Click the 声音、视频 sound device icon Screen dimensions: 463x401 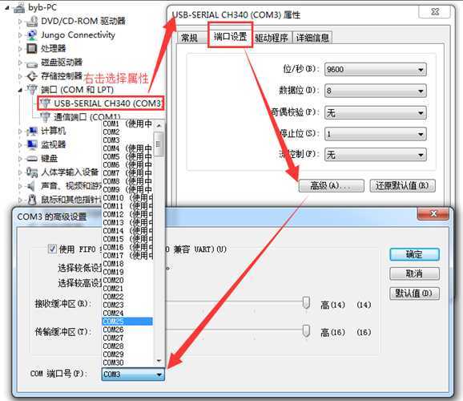point(31,186)
